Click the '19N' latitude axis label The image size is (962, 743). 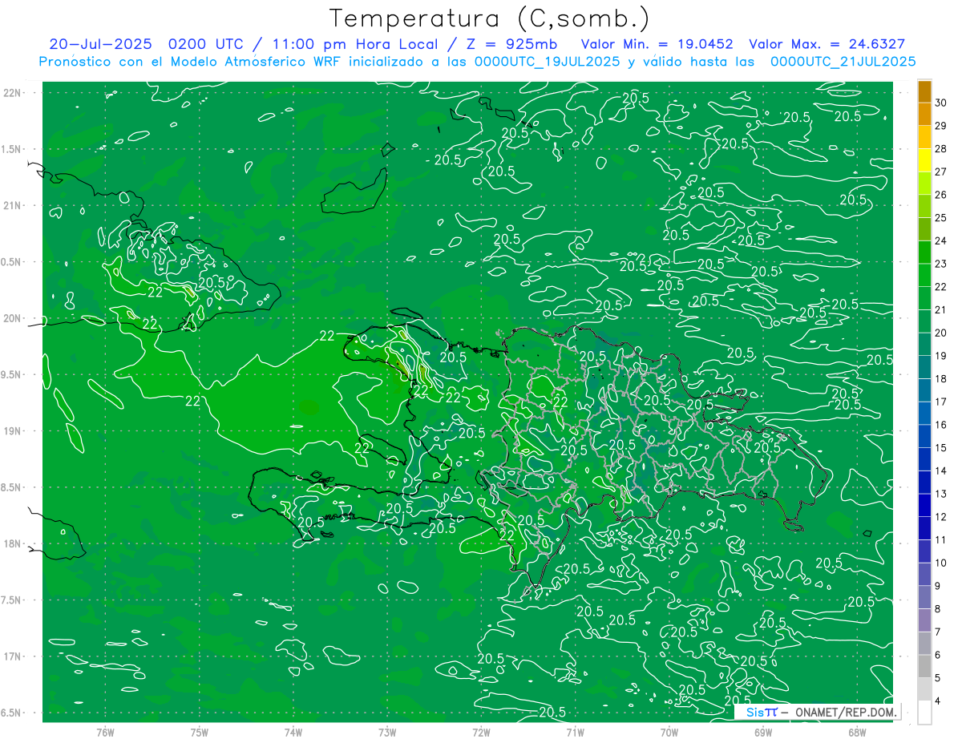click(x=12, y=431)
